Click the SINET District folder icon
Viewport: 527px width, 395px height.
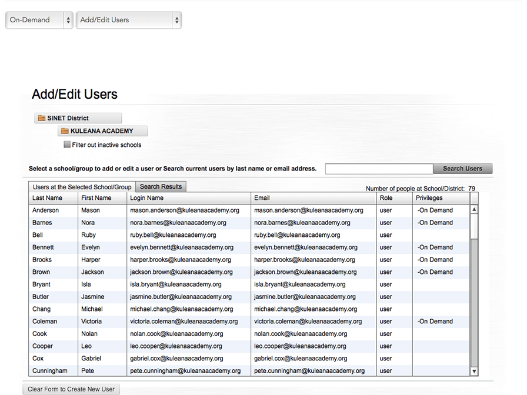click(x=42, y=118)
